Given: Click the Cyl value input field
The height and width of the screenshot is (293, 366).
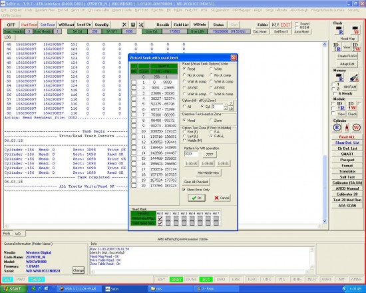Looking at the screenshot, I should (218, 107).
